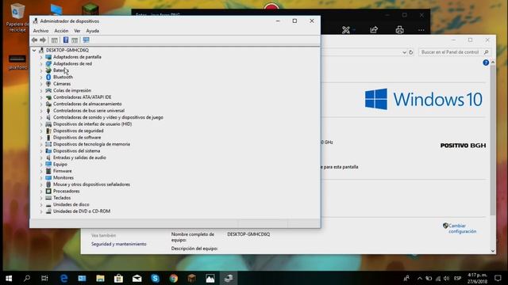This screenshot has width=508, height=285.
Task: Select the Dispositivos de seguridad row
Action: [79, 131]
